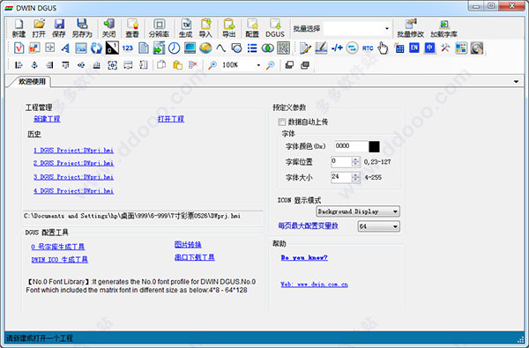Click the 打开工程 link
This screenshot has width=529, height=348.
click(171, 119)
